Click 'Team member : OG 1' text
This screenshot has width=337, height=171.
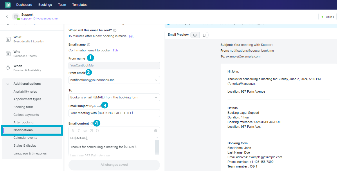click(x=242, y=166)
